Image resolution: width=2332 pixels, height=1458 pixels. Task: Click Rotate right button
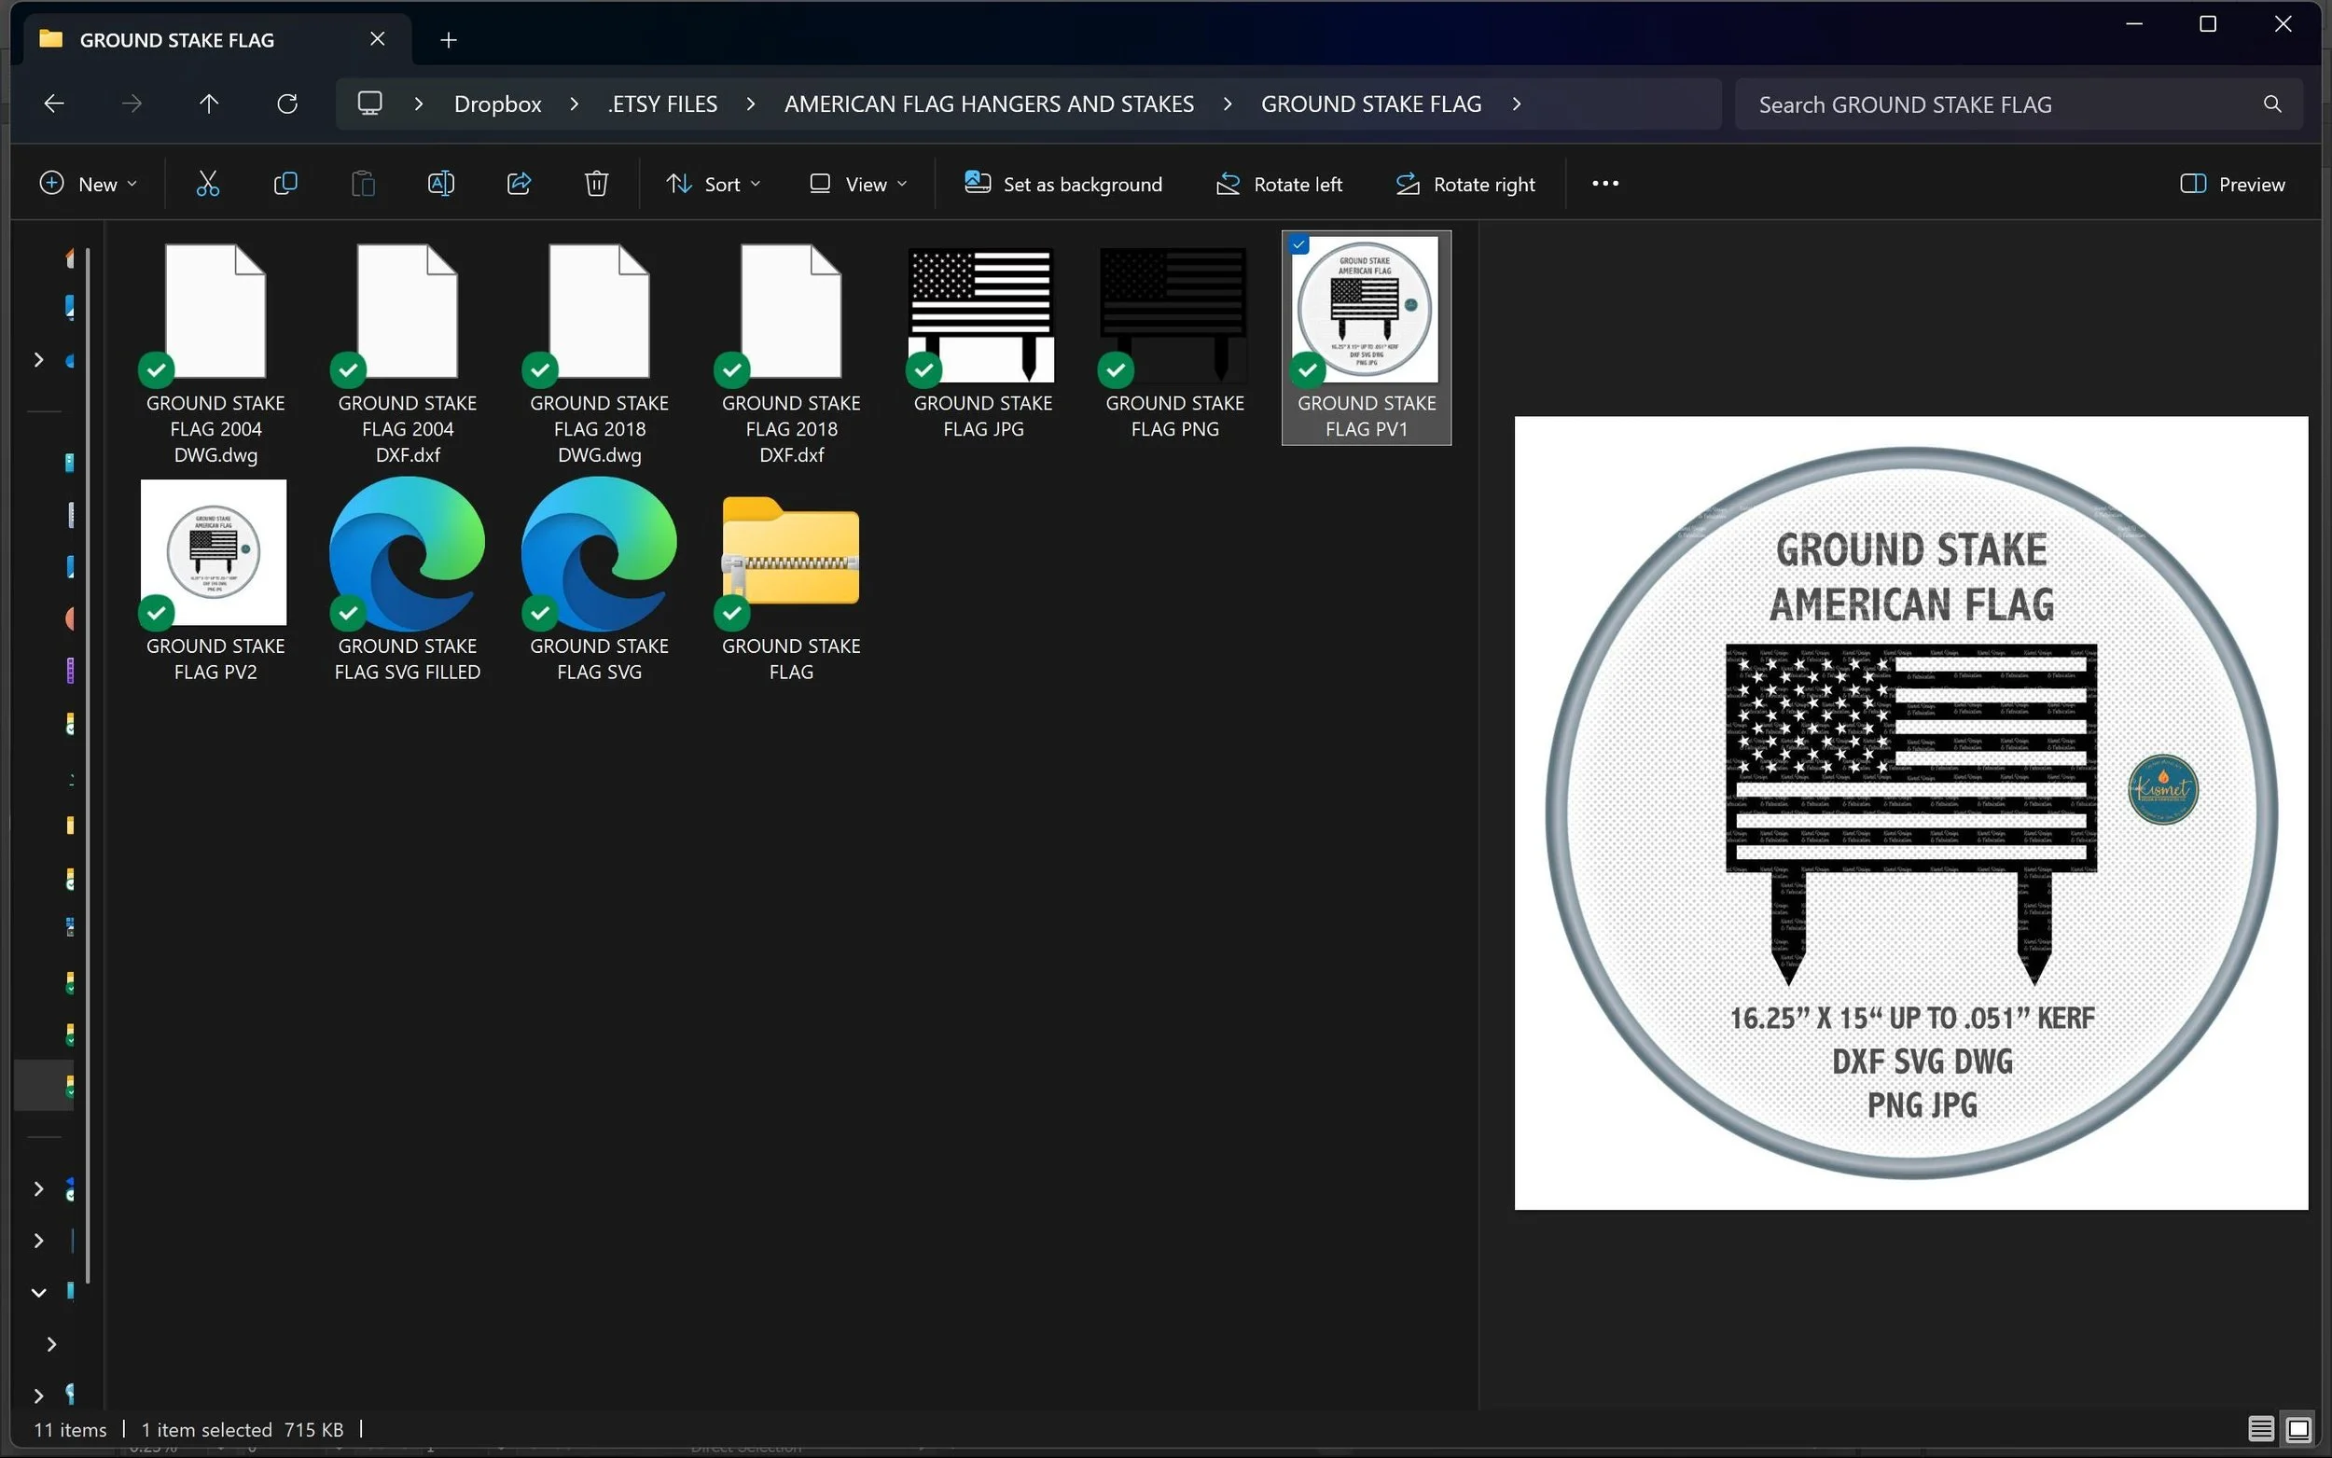[1465, 183]
